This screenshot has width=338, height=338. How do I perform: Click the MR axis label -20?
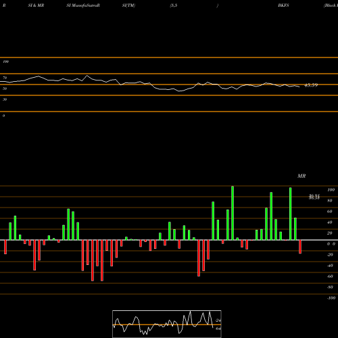click(x=330, y=255)
